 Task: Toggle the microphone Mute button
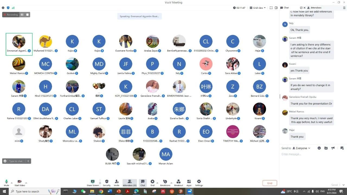point(7,183)
